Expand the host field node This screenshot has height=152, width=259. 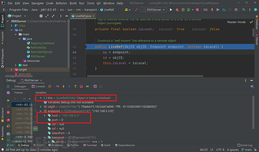pos(45,116)
